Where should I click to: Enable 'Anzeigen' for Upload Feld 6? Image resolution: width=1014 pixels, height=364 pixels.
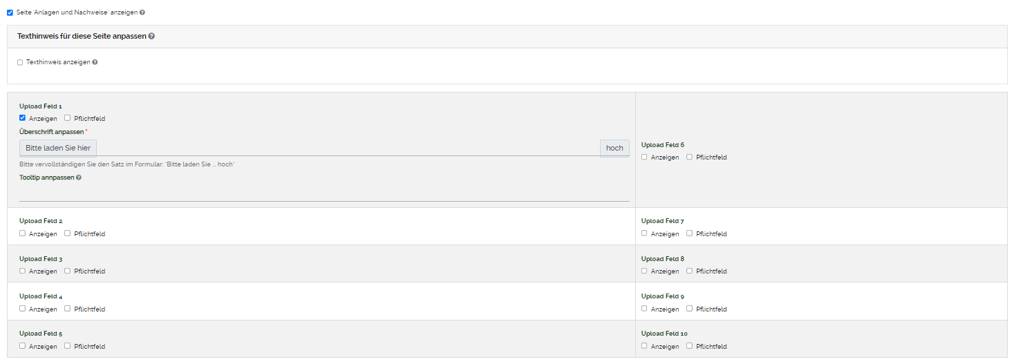point(644,157)
